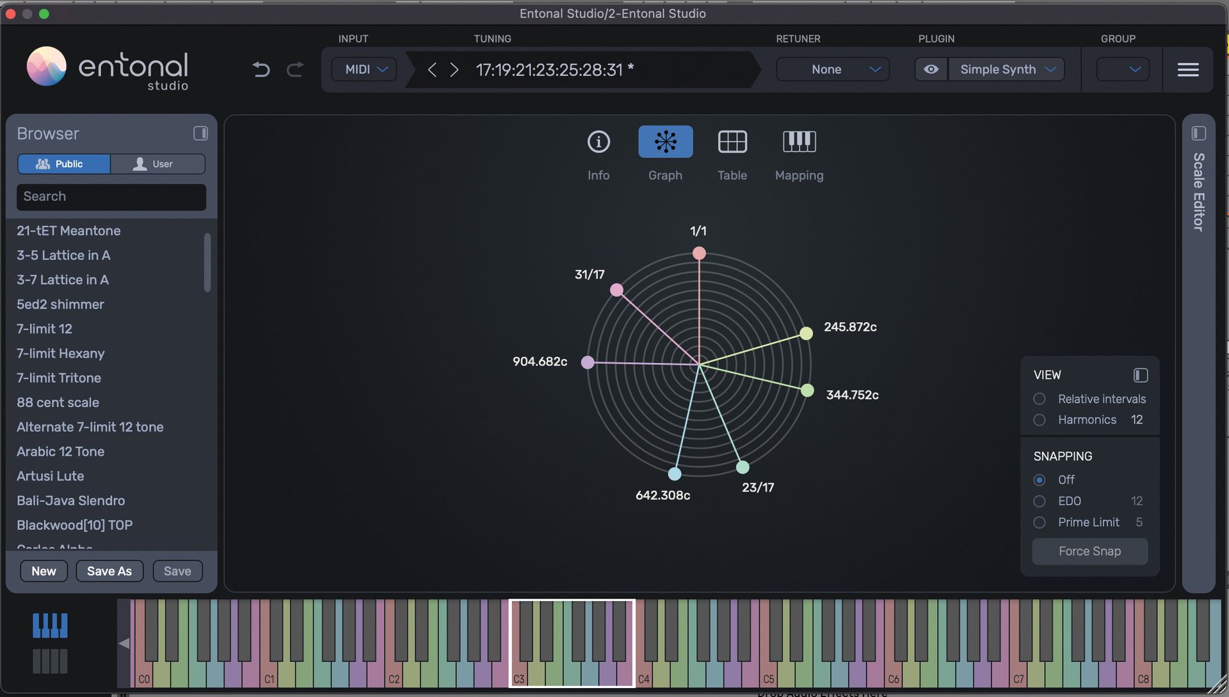Click the Force Snap button
1229x697 pixels.
coord(1089,551)
